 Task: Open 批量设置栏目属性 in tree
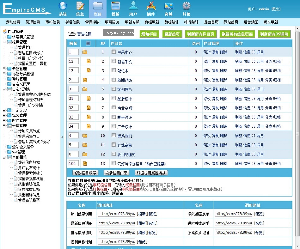pyautogui.click(x=32, y=63)
